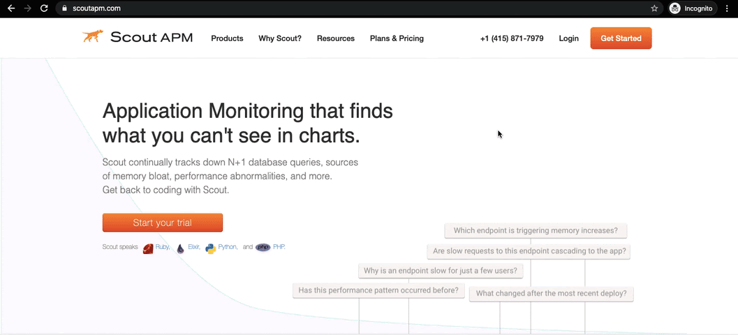Click the scoutapm.com address bar
The height and width of the screenshot is (335, 738).
tap(349, 8)
